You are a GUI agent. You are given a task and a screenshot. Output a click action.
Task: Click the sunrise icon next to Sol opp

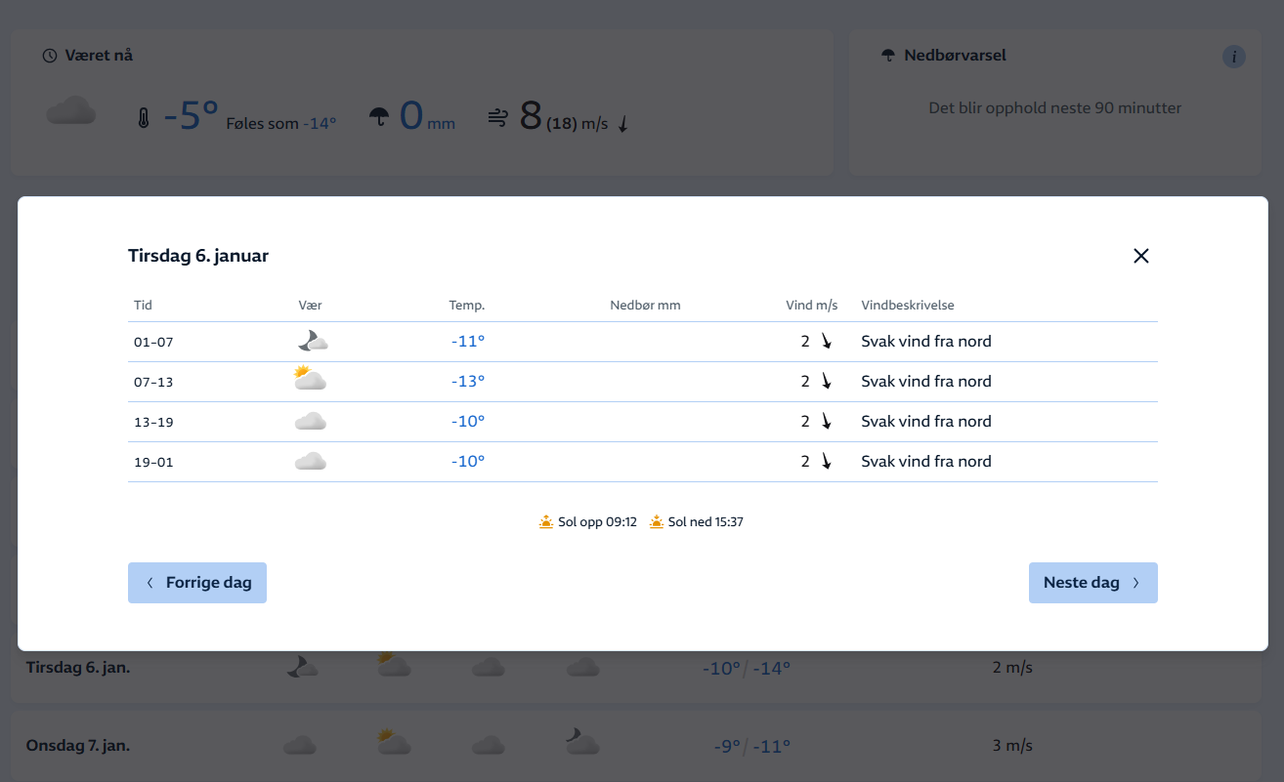coord(546,522)
